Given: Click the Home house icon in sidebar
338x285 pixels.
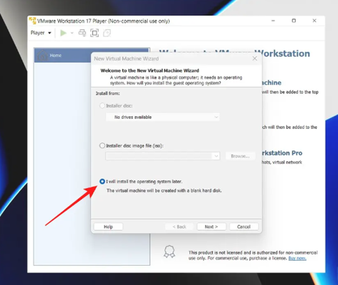Looking at the screenshot, I should click(x=42, y=55).
